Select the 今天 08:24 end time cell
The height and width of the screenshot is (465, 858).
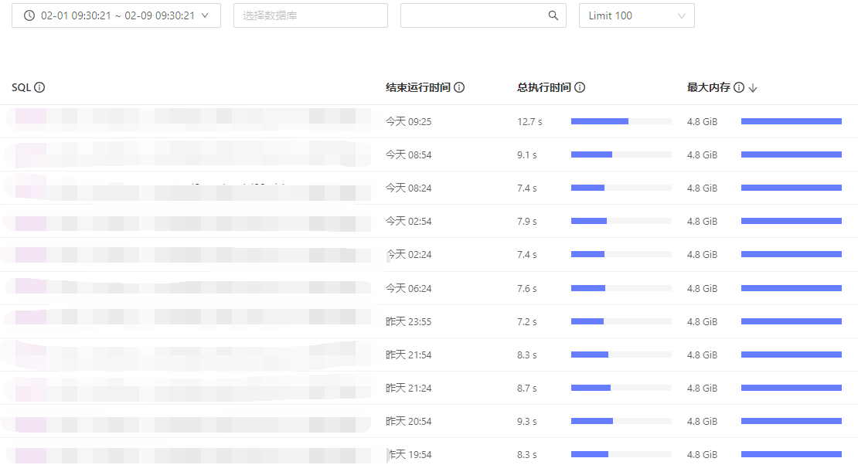click(409, 188)
